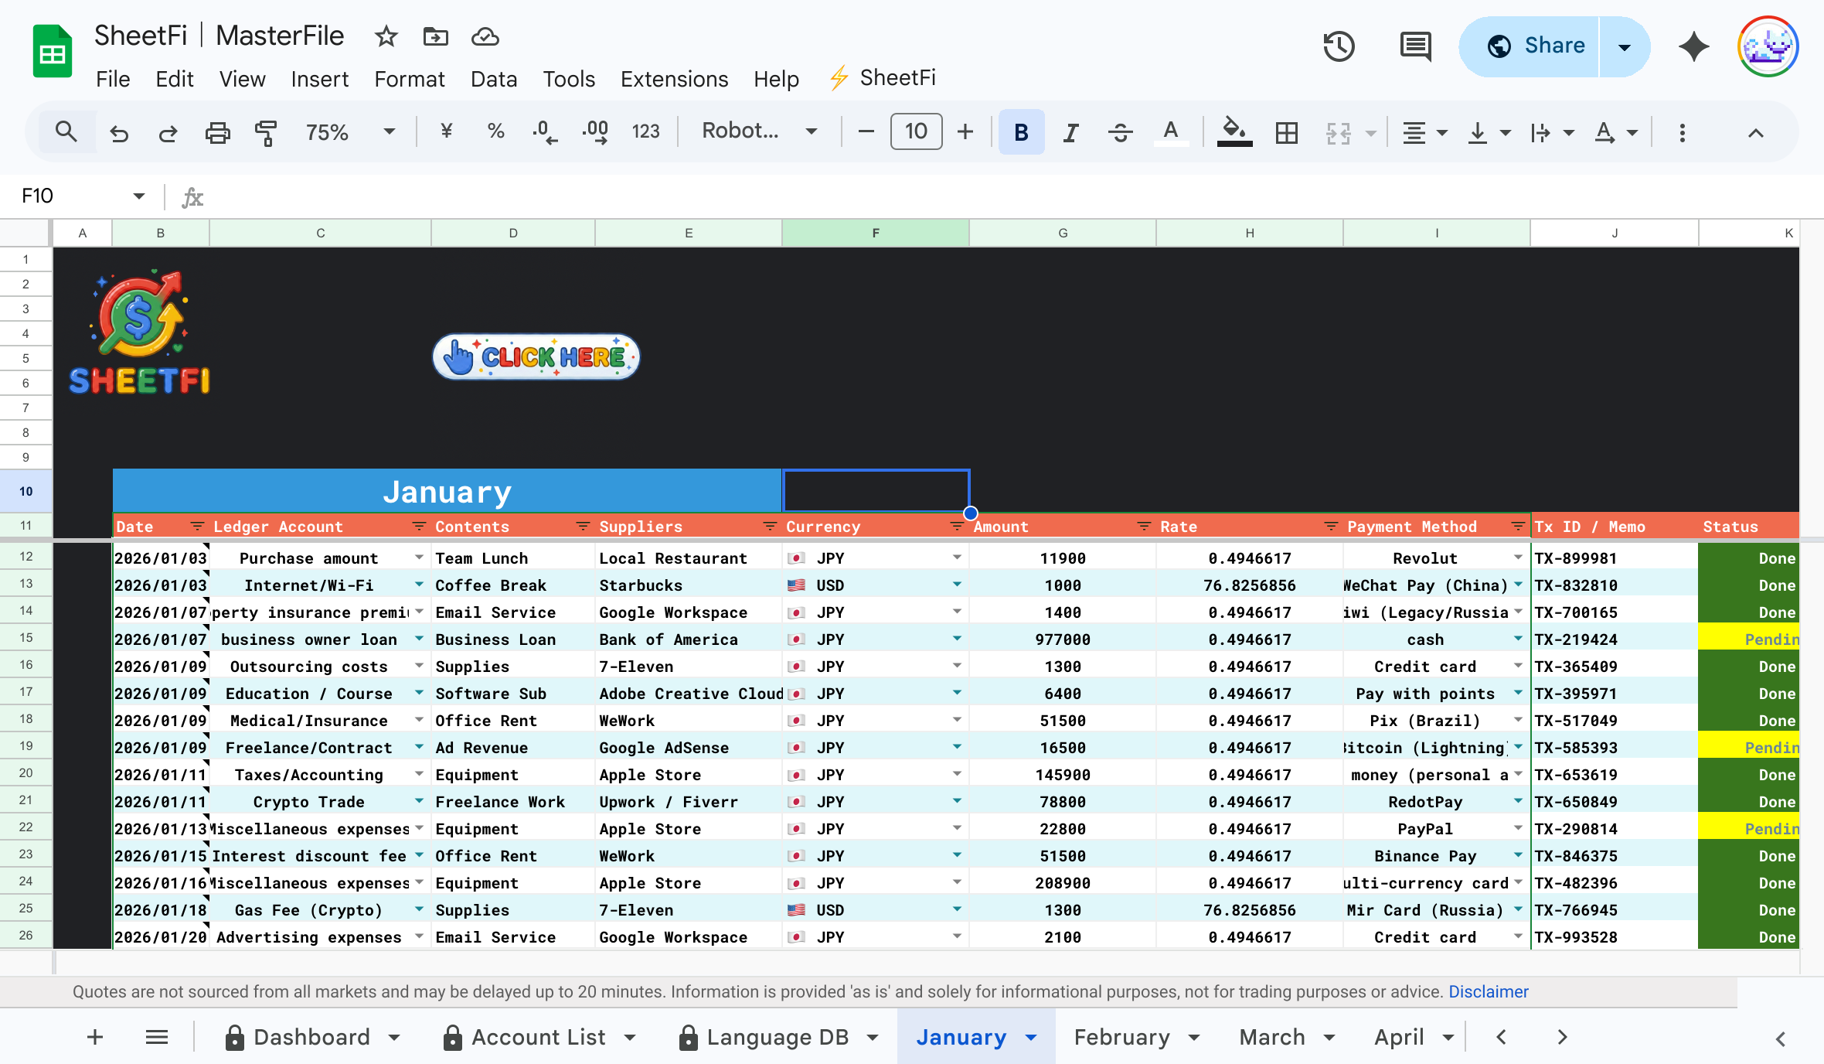Switch to the February sheet tab
The image size is (1824, 1064).
1123,1037
